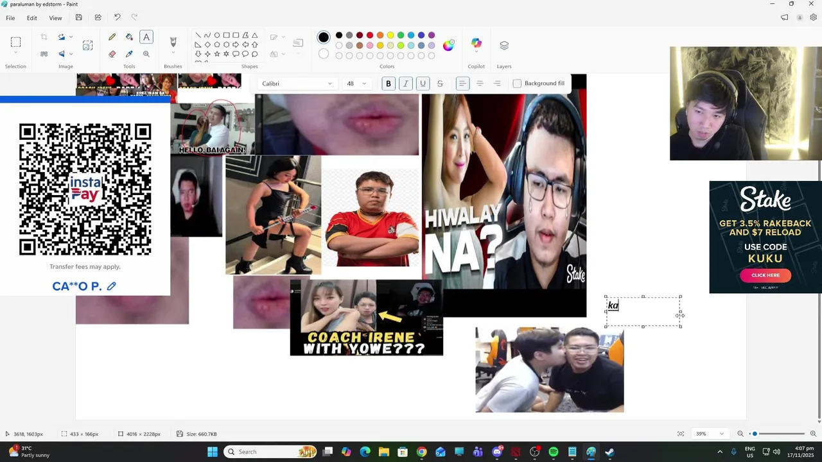Screen dimensions: 822x462
Task: Click the Crop image icon
Action: 44,37
